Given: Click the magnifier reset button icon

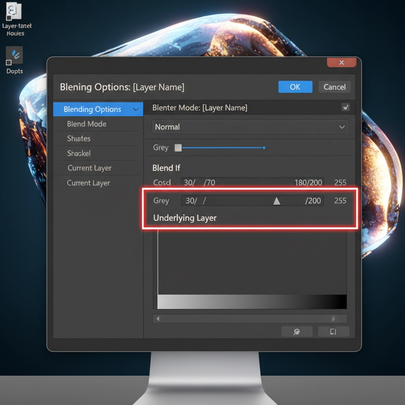Looking at the screenshot, I should point(297,332).
